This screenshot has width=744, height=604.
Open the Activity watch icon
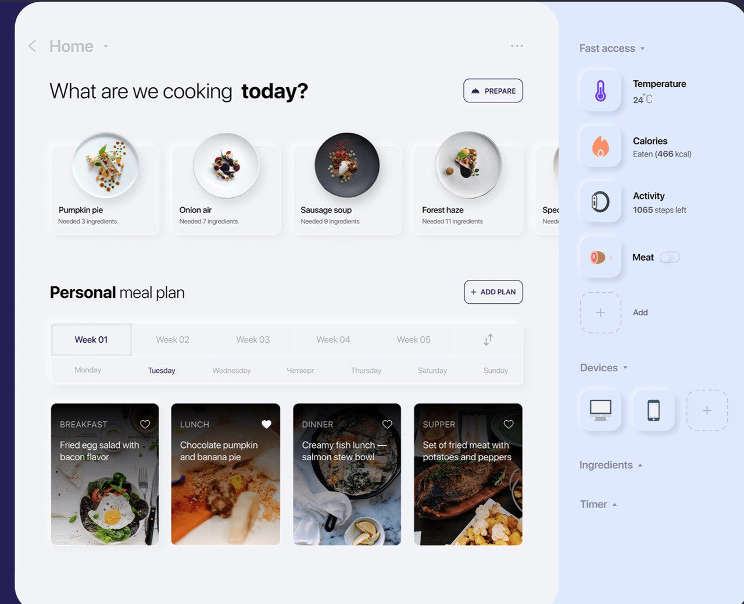pos(600,202)
